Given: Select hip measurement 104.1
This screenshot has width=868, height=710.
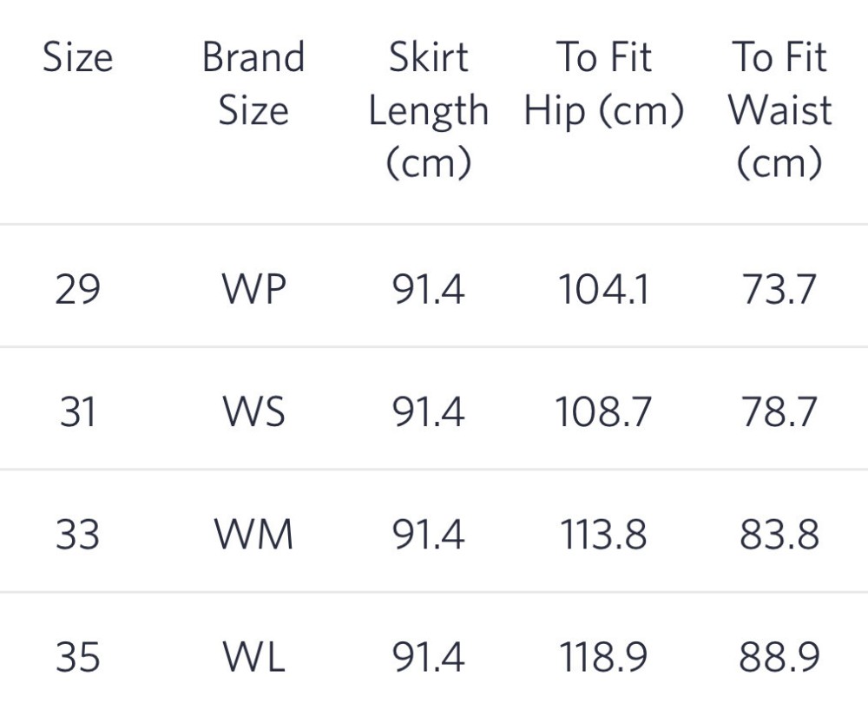Looking at the screenshot, I should tap(603, 288).
